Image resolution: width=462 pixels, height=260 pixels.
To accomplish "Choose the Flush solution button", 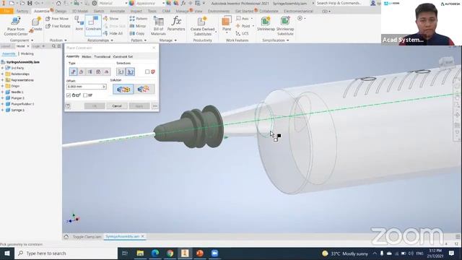I will pos(144,89).
